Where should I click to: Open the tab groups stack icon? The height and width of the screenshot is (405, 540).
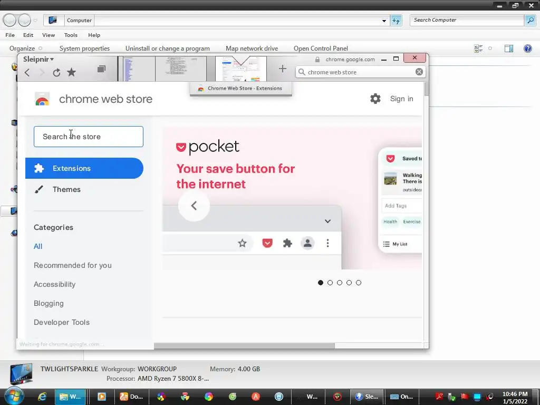(101, 69)
